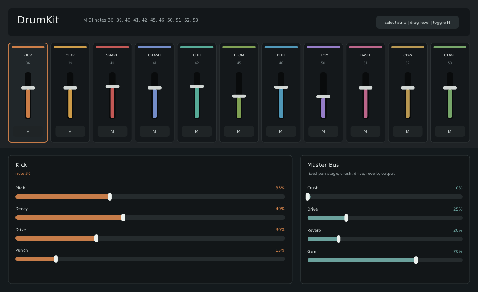Toggle mute on LTOM strip
Viewport: 478px width, 292px height.
(x=239, y=131)
